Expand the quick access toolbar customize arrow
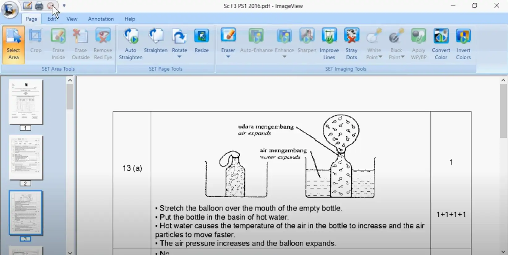 click(x=64, y=6)
